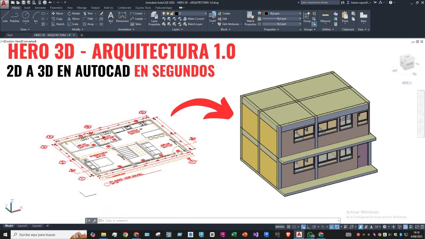
Task: Toggle object snap tracking in status bar
Action: 331,227
